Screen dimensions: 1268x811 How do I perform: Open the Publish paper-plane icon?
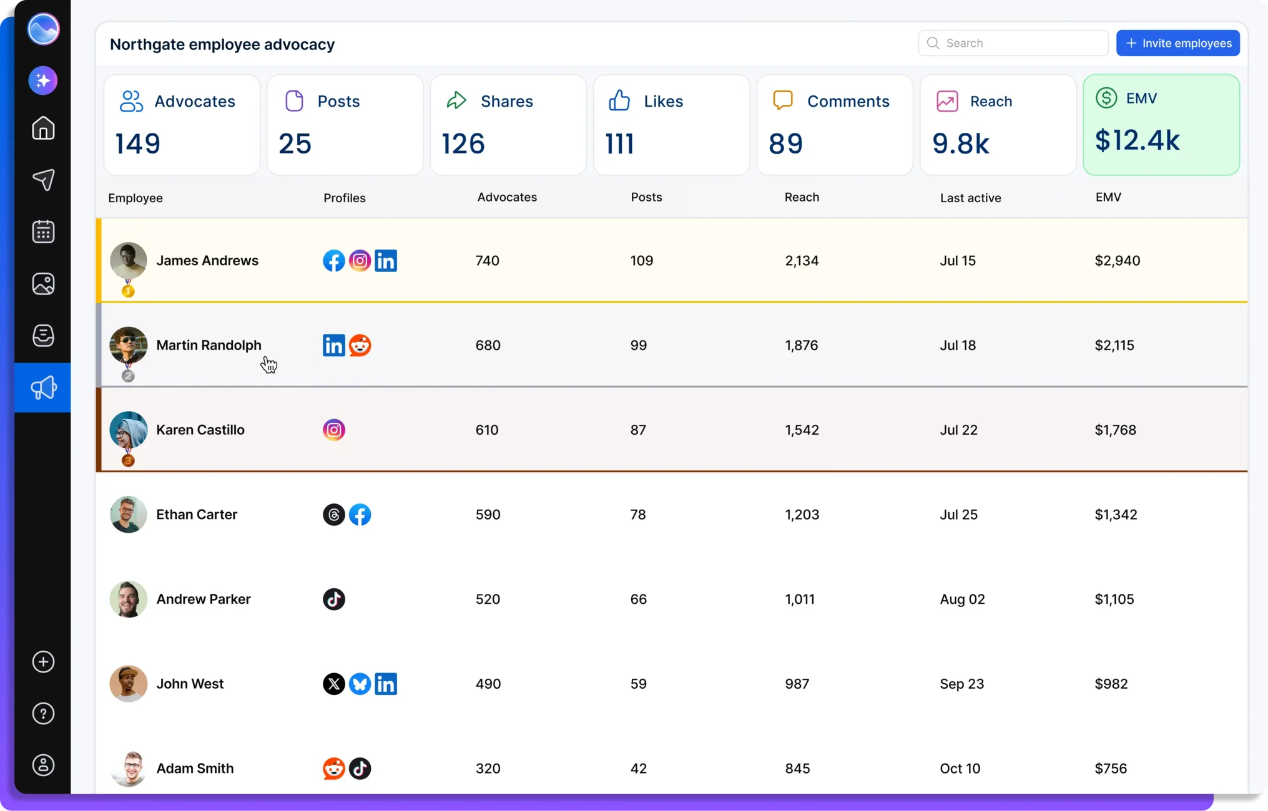[x=43, y=180]
